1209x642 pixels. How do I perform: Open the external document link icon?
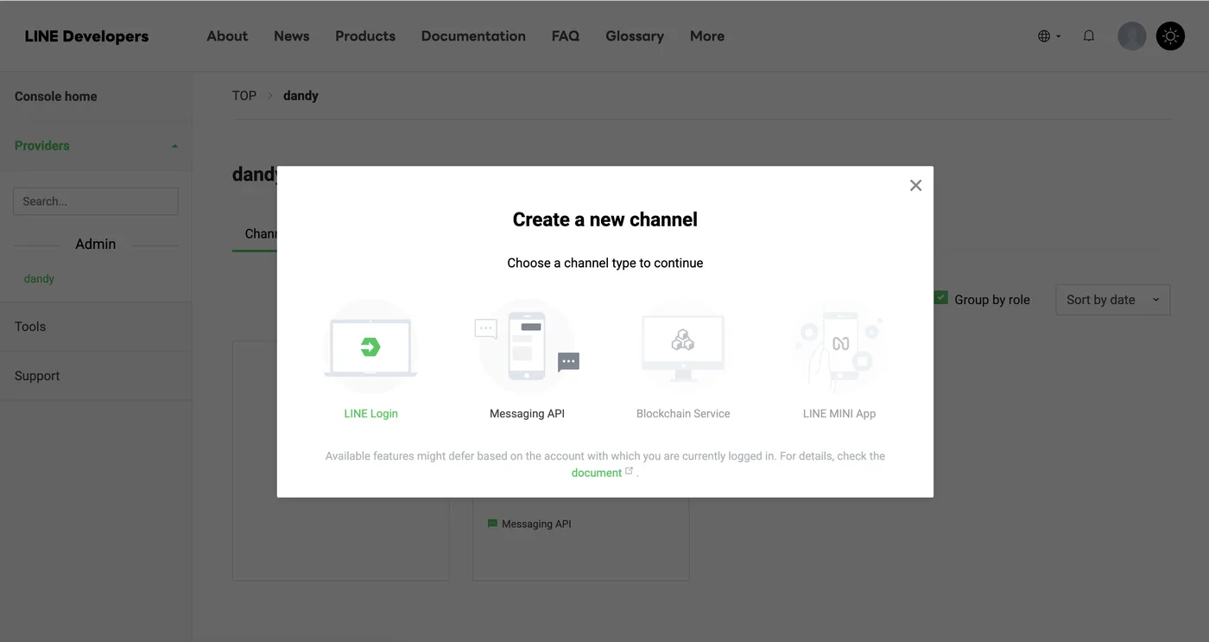(x=629, y=471)
